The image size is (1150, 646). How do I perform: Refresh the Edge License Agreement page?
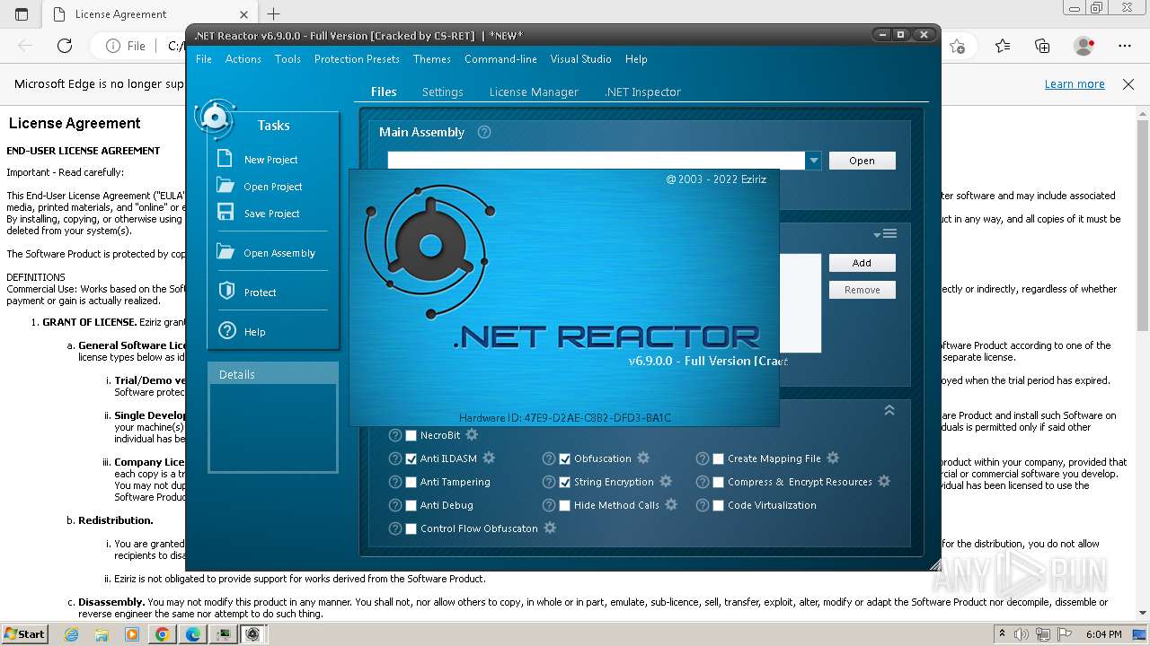tap(65, 46)
